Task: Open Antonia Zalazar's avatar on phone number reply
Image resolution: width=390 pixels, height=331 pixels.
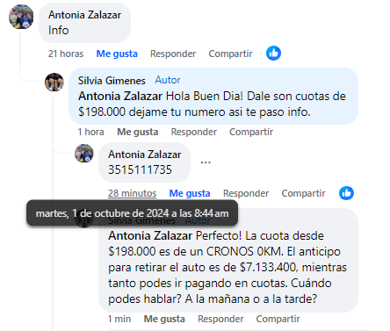Action: [x=84, y=153]
